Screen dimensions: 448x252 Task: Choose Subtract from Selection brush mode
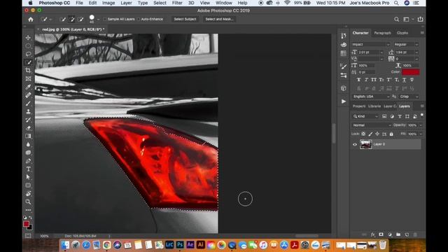(x=80, y=19)
